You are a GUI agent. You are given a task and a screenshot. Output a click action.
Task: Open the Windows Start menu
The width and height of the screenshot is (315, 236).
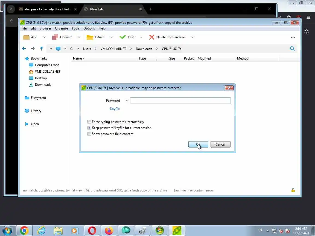(x=7, y=231)
